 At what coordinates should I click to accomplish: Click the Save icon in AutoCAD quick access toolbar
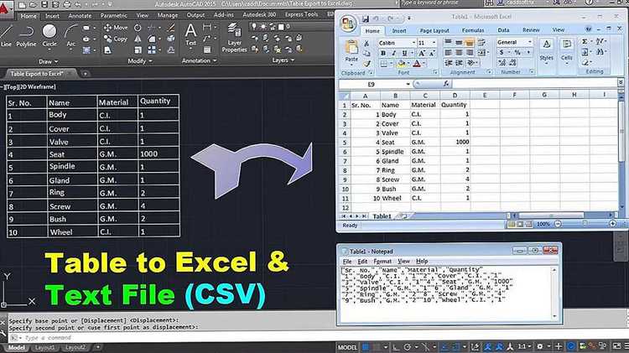[x=44, y=5]
